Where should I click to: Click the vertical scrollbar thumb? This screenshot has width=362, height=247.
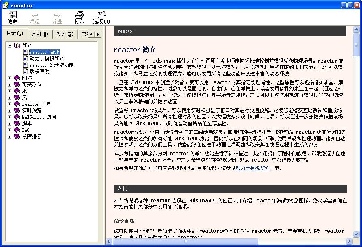tap(356, 45)
